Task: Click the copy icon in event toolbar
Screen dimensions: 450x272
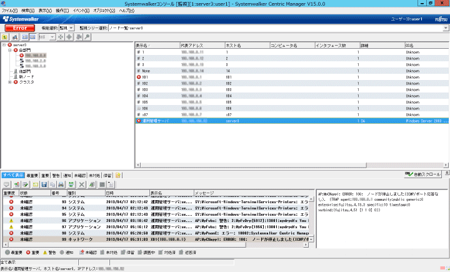Action: (x=52, y=184)
